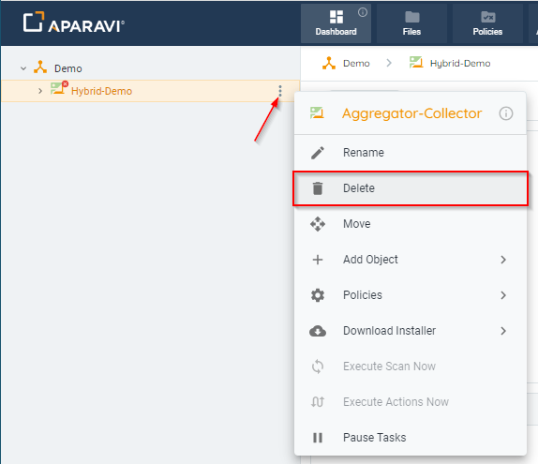The width and height of the screenshot is (538, 464).
Task: Switch to the Files tab
Action: pos(411,23)
